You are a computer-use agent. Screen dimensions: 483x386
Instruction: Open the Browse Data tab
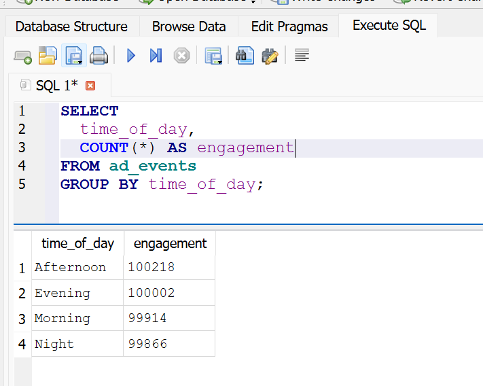[x=189, y=27]
